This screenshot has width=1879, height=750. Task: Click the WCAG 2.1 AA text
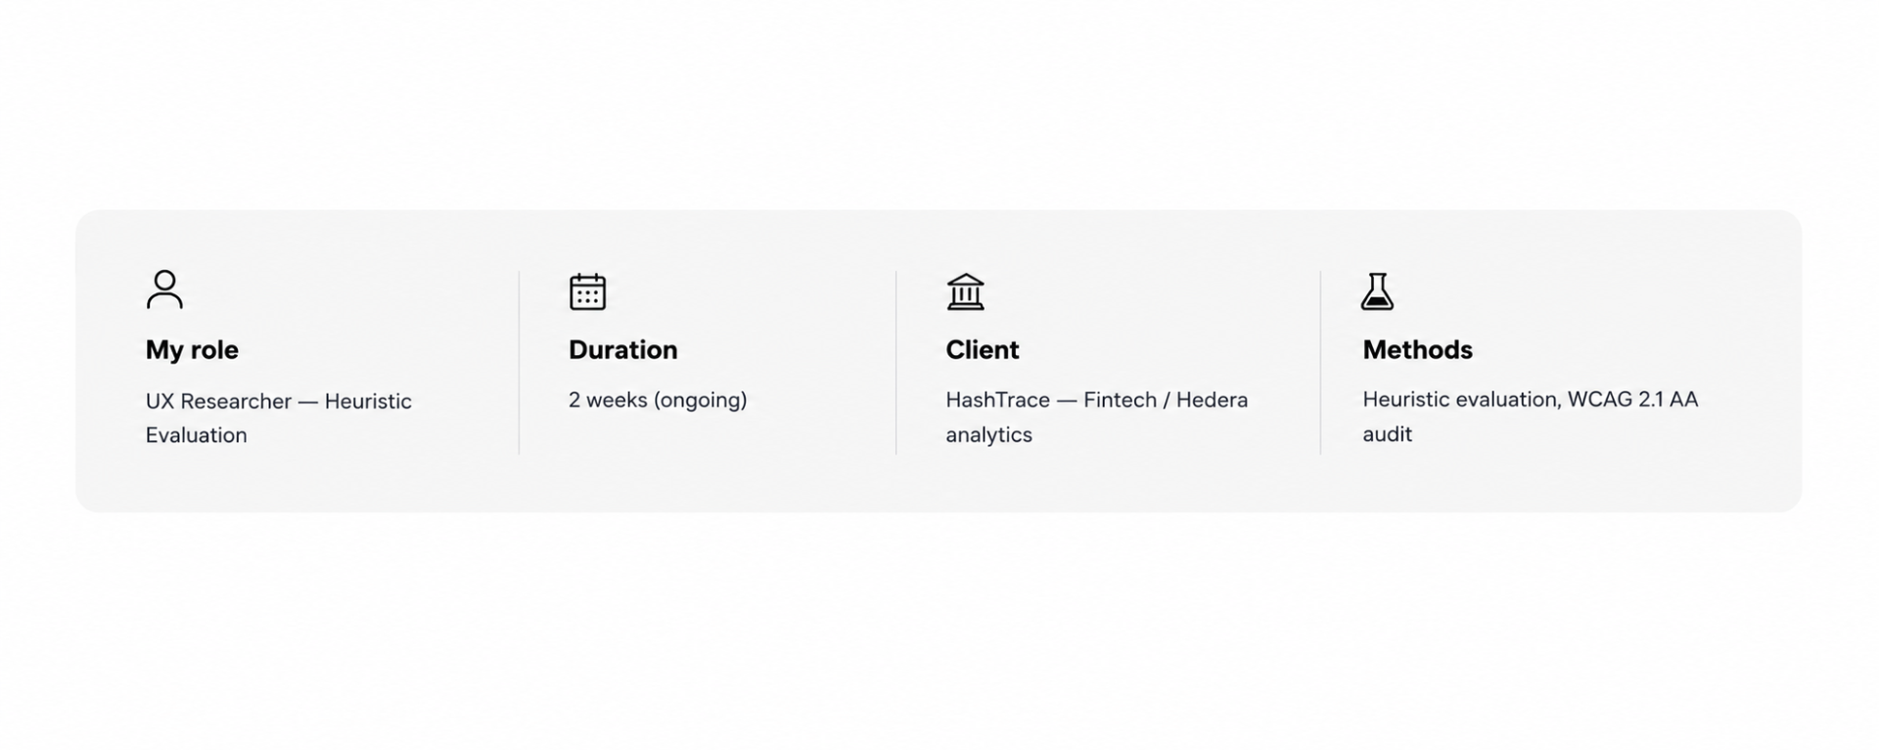click(x=1632, y=399)
